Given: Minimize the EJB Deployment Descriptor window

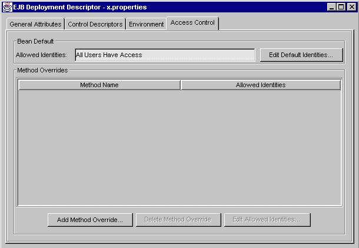Looking at the screenshot, I should tap(331, 7).
